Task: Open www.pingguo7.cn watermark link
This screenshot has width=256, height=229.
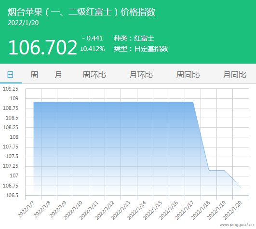Action: click(x=237, y=225)
